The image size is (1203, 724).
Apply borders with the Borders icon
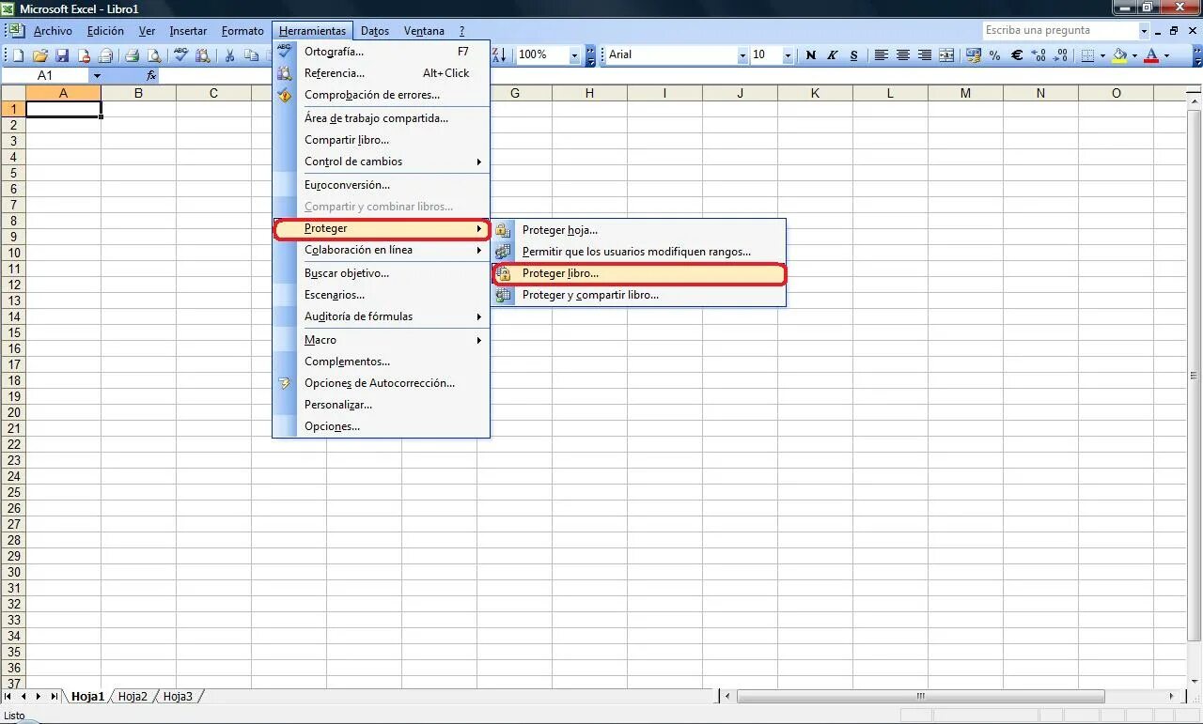coord(1087,55)
